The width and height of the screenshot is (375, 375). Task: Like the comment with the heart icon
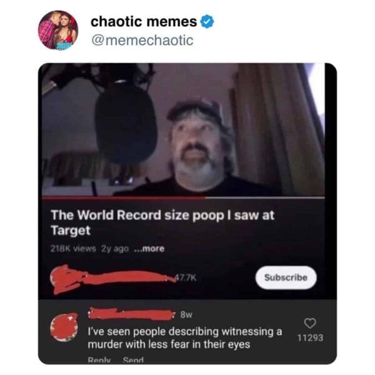310,323
